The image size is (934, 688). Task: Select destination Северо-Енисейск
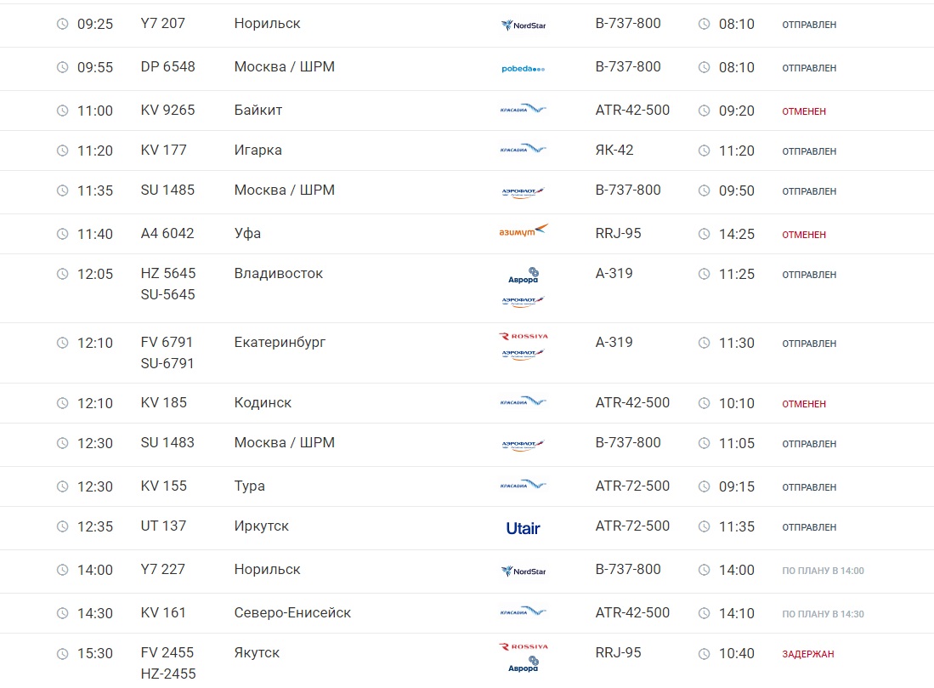292,613
